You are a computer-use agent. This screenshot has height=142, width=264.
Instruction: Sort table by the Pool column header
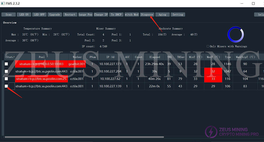(42, 57)
